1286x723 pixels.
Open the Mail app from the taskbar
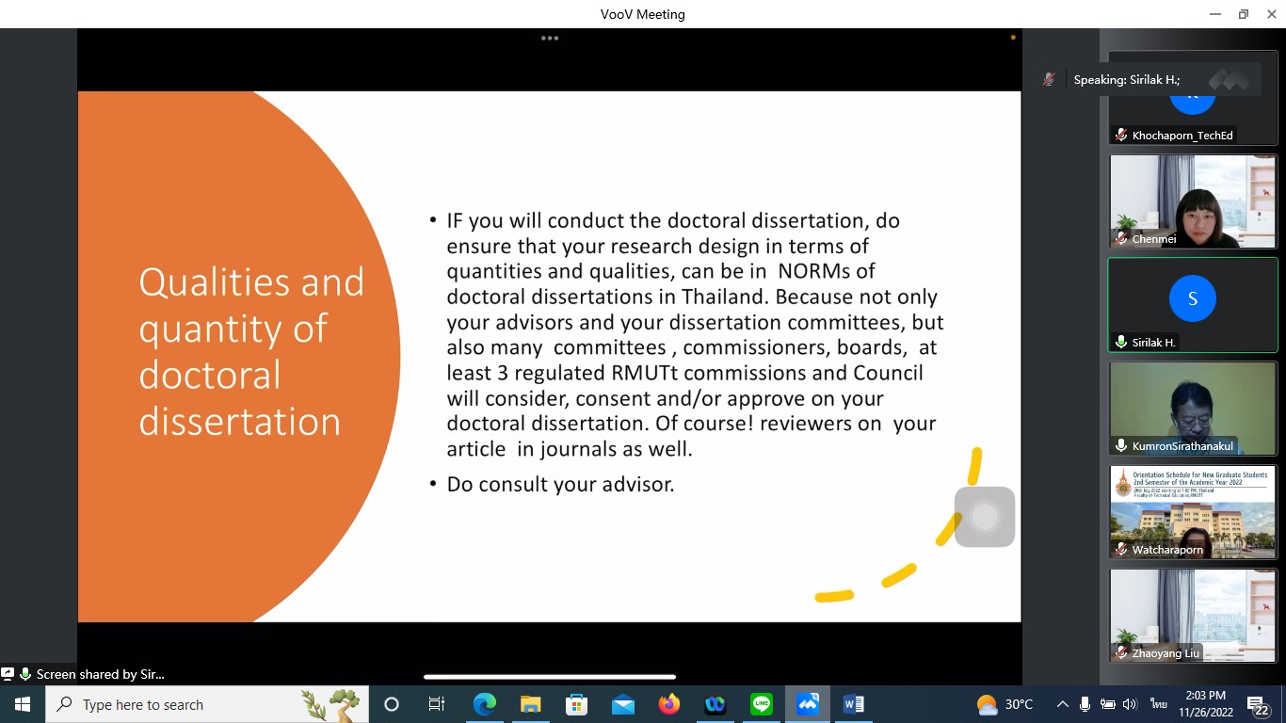pos(623,704)
